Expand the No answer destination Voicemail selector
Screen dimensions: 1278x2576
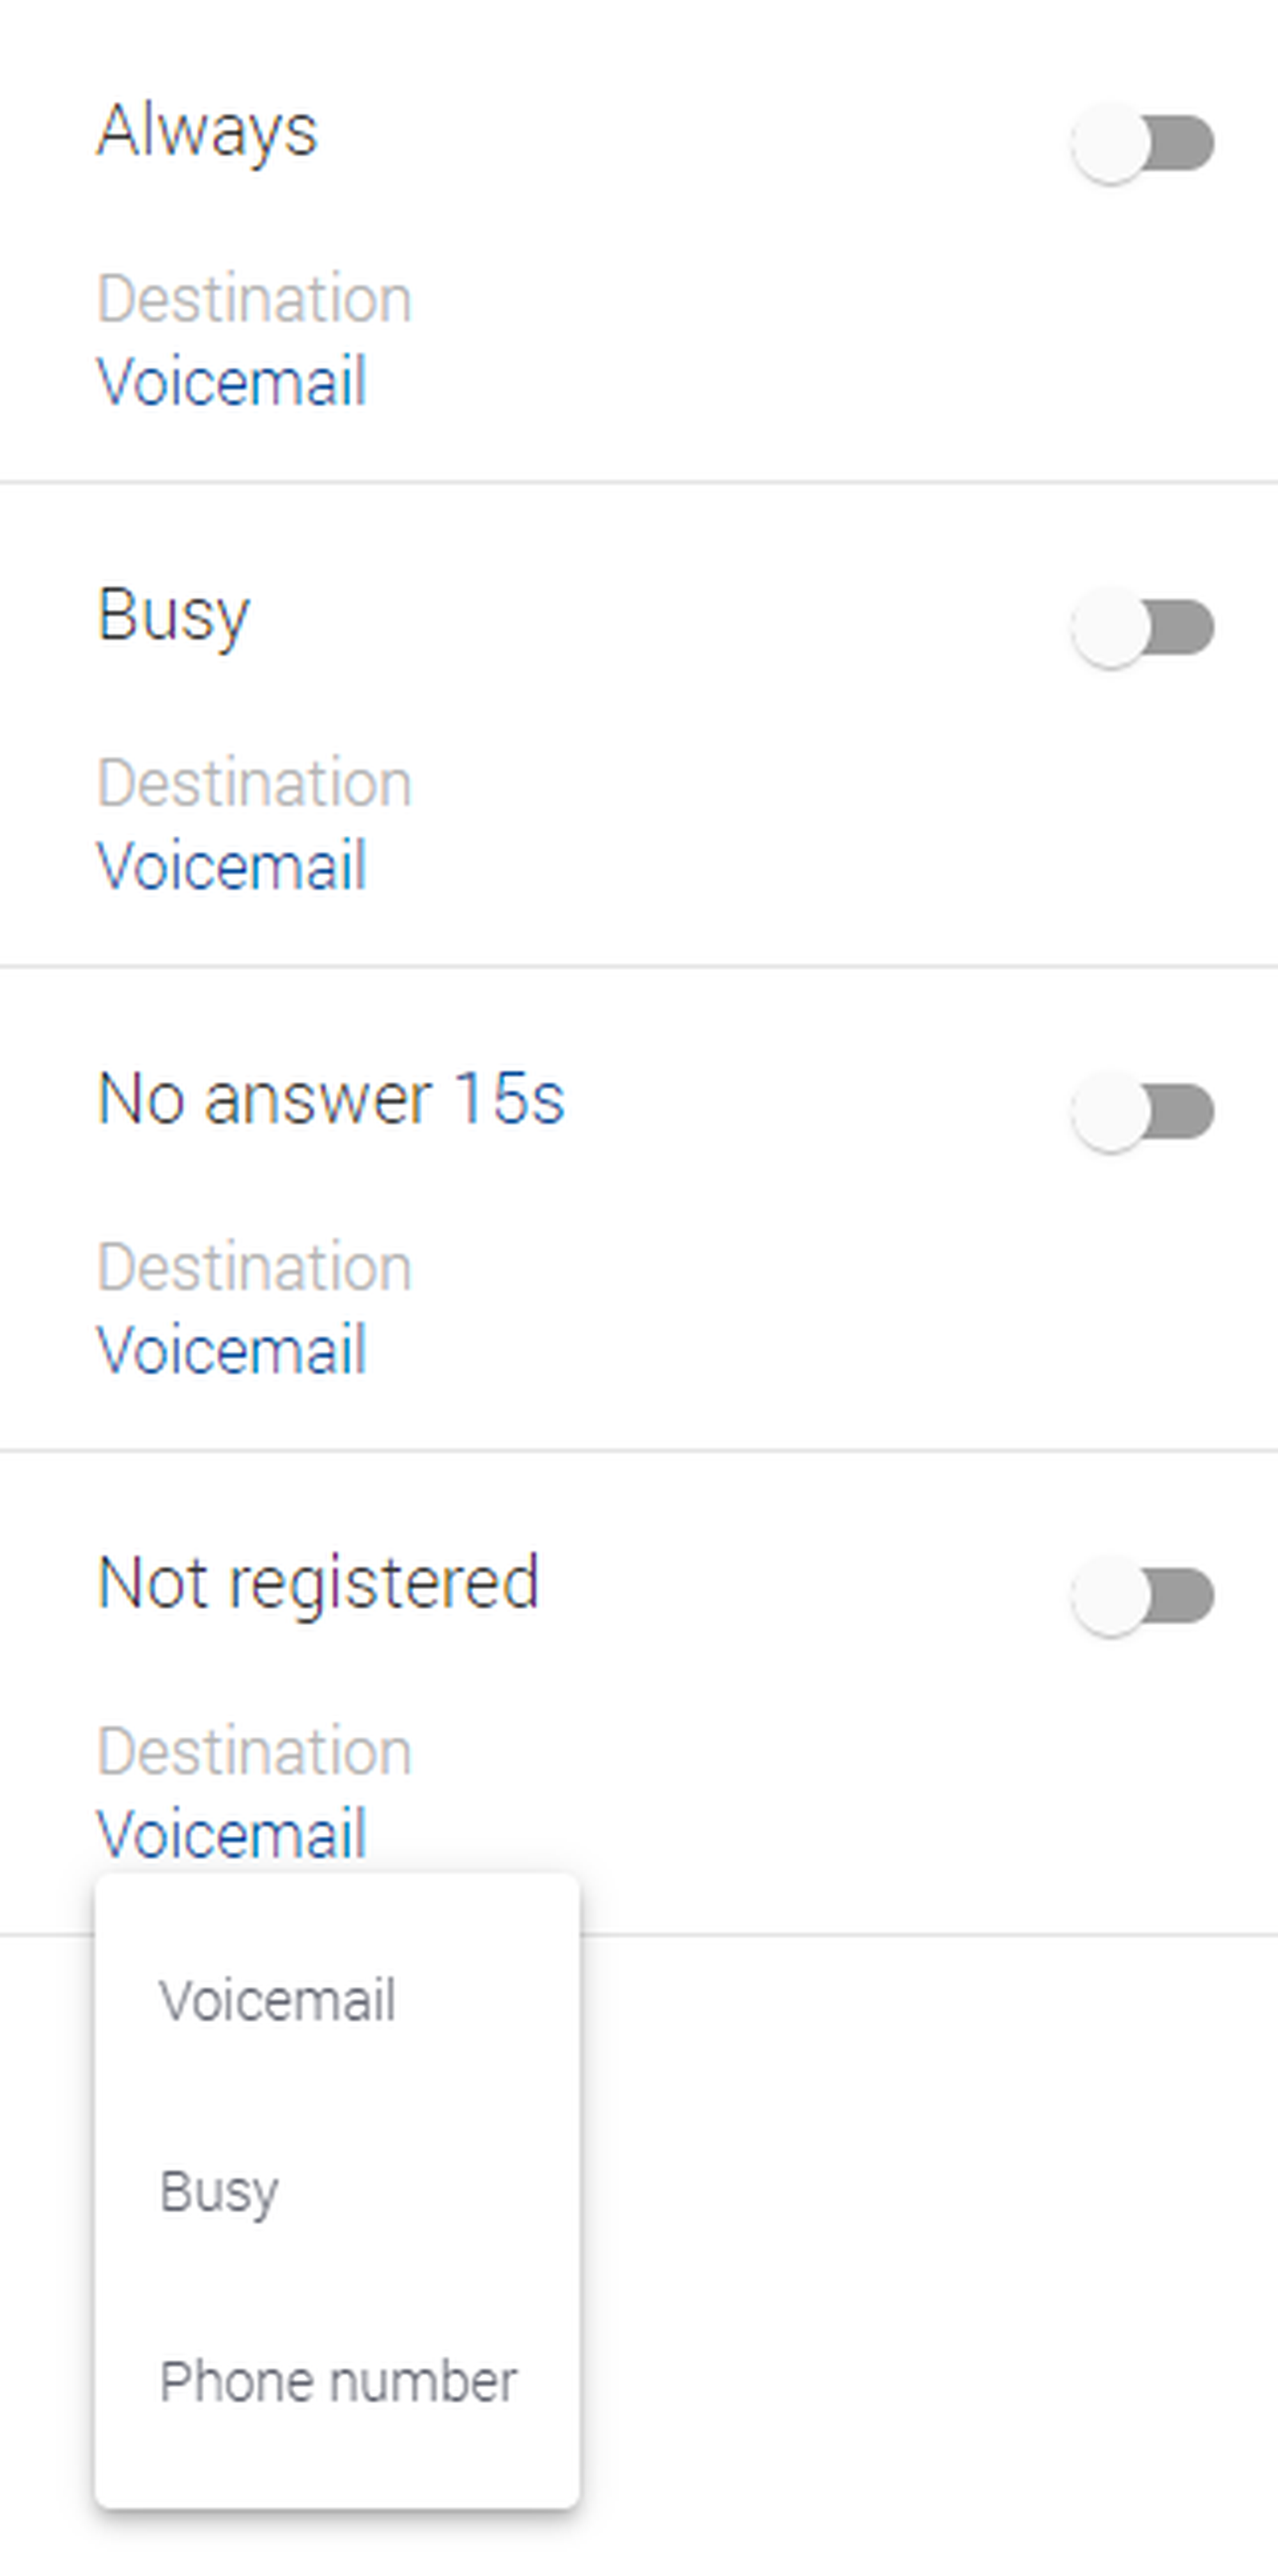[232, 1350]
